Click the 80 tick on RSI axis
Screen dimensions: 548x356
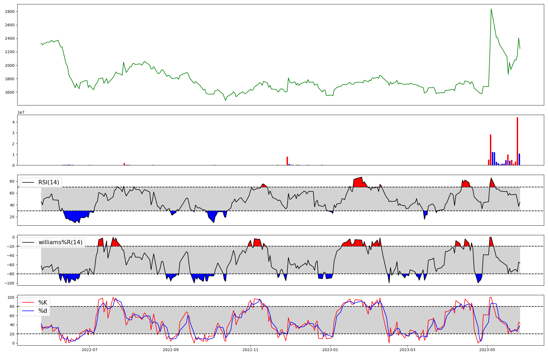tap(12, 181)
